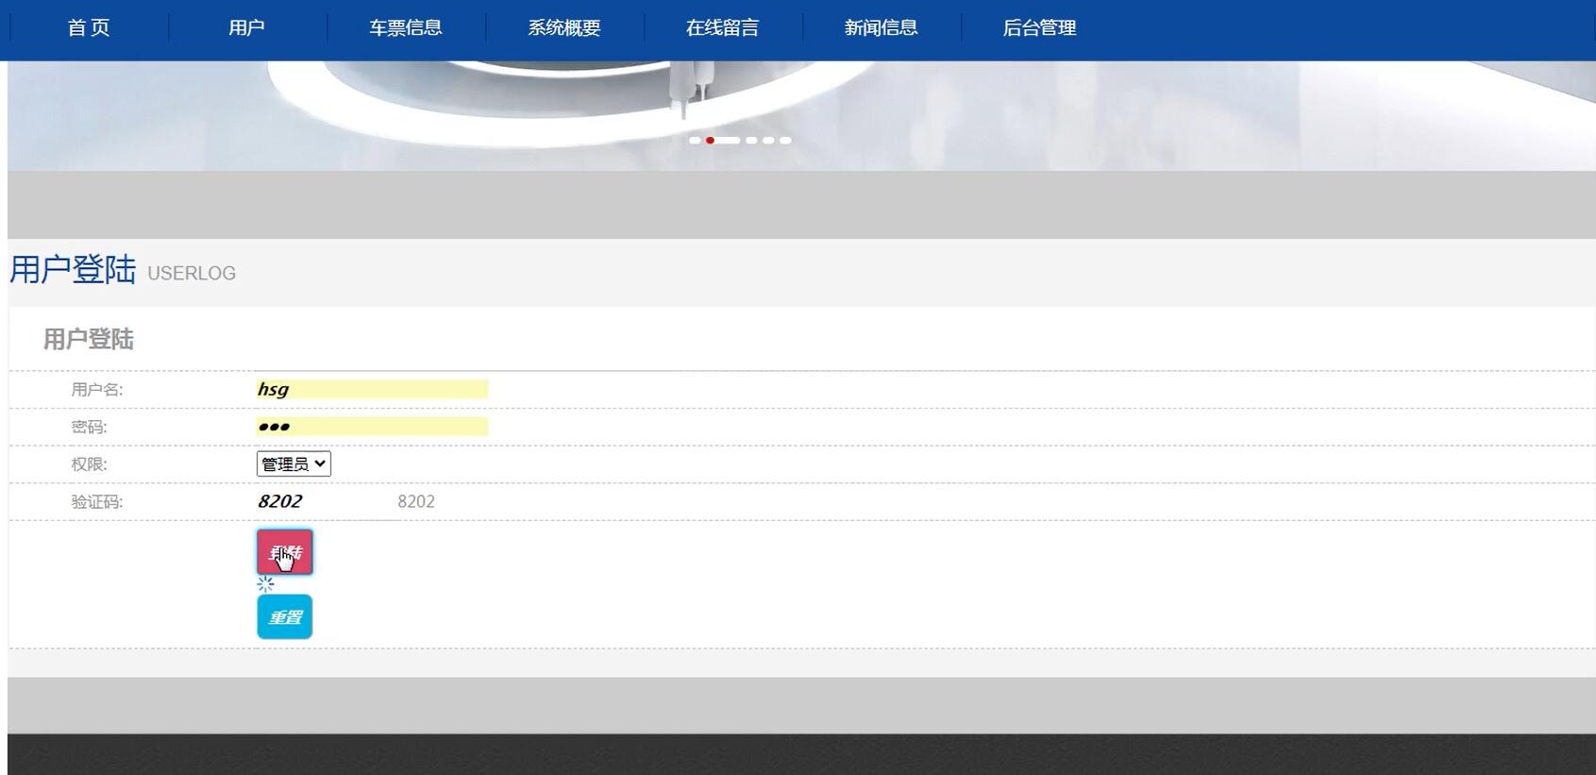
Task: Select the second-to-last carousel indicator dot
Action: click(768, 141)
